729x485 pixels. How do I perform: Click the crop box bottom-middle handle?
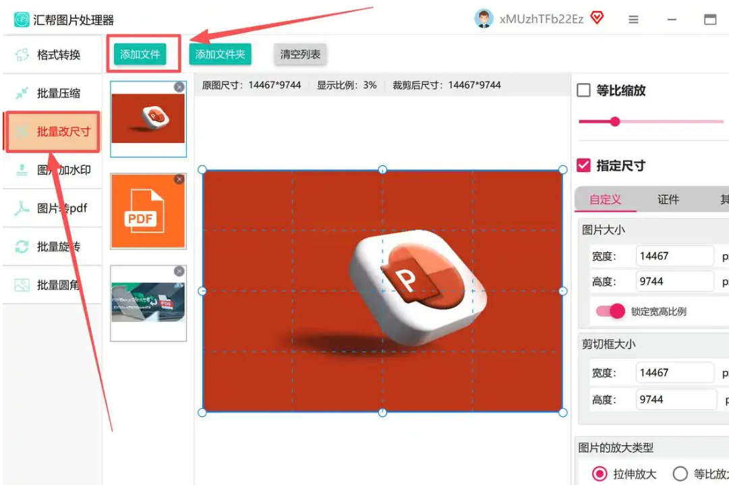tap(382, 412)
